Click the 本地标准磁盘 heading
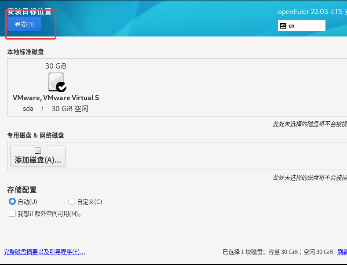The height and width of the screenshot is (265, 347). (26, 52)
